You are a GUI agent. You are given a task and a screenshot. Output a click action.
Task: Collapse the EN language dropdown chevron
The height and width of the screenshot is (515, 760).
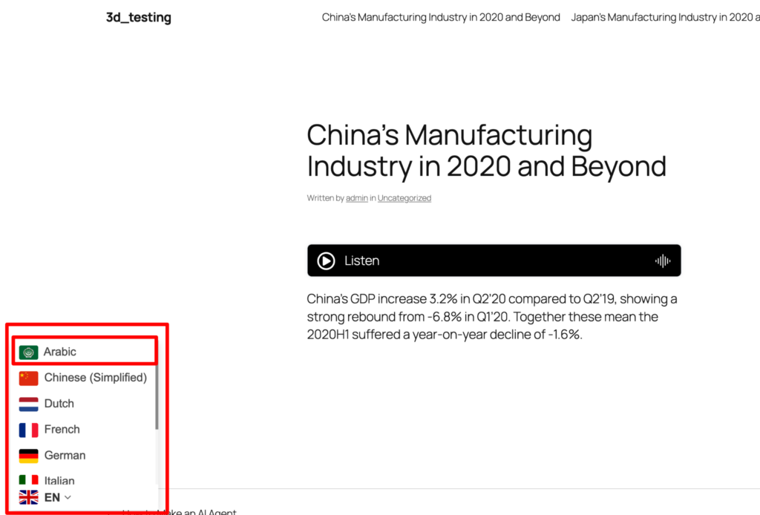(x=68, y=497)
